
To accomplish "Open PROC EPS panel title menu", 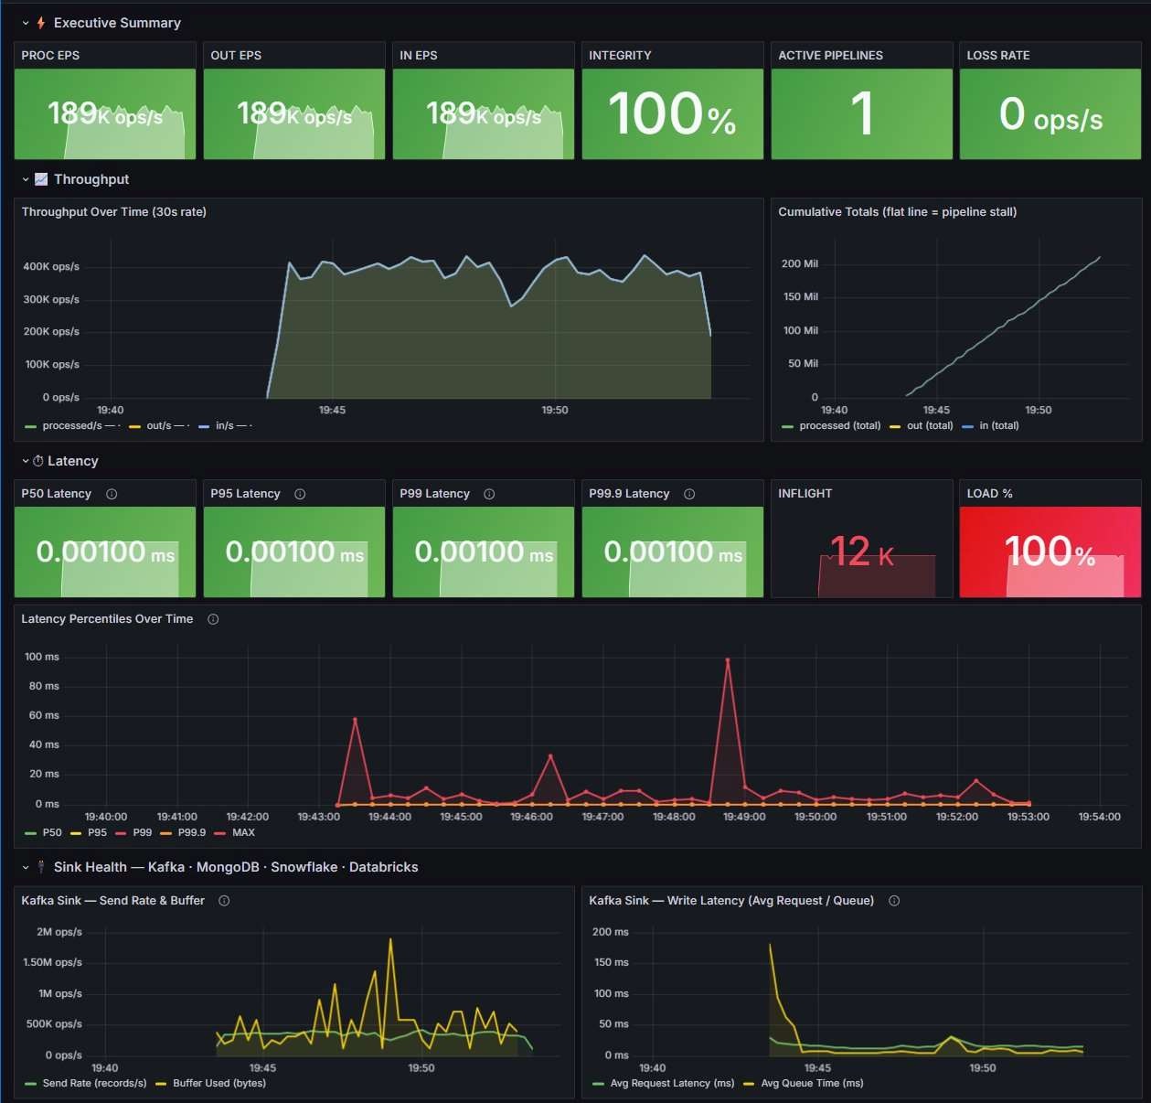I will pos(50,56).
